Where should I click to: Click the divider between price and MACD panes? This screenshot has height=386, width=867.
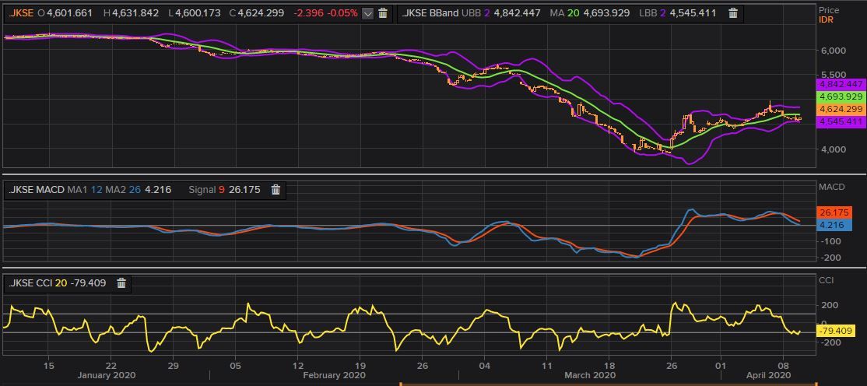point(433,174)
